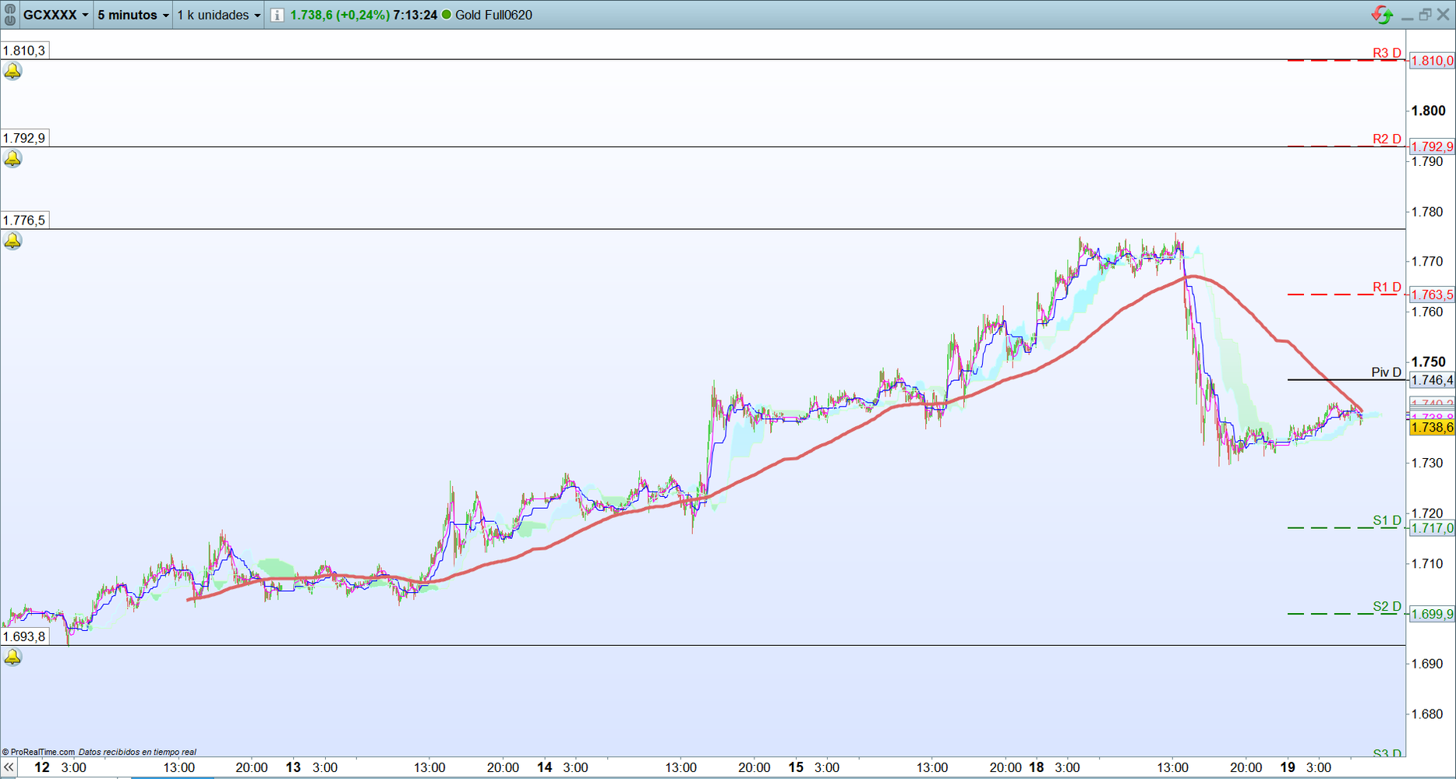Click the yellow 1.738,6 current price tag
The image size is (1456, 779).
1432,427
